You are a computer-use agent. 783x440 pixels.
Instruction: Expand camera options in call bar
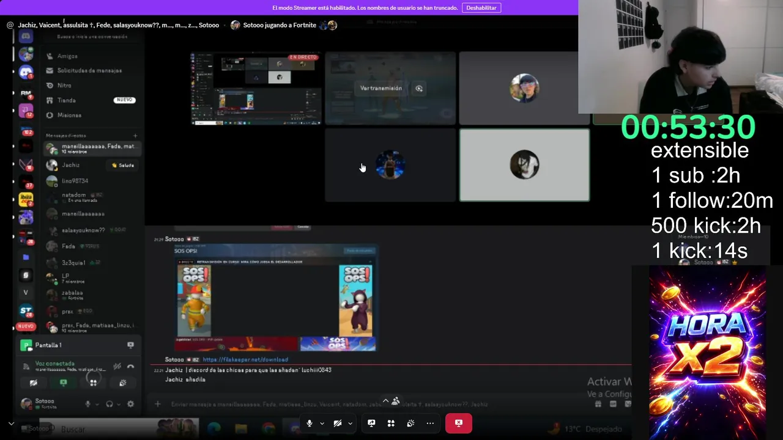pyautogui.click(x=350, y=423)
